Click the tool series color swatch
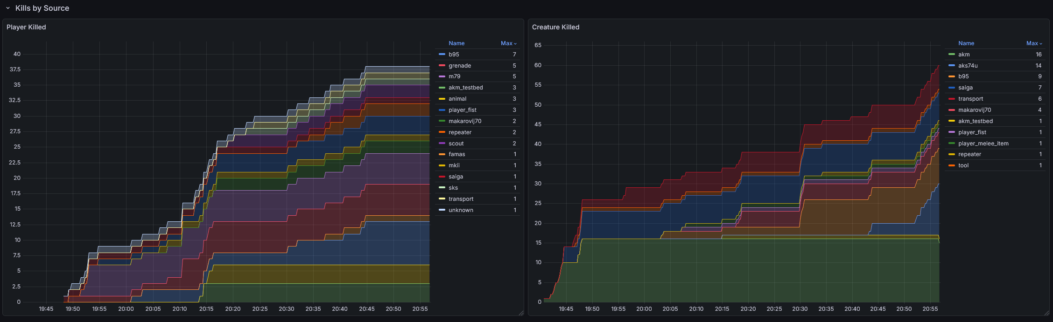 point(952,165)
